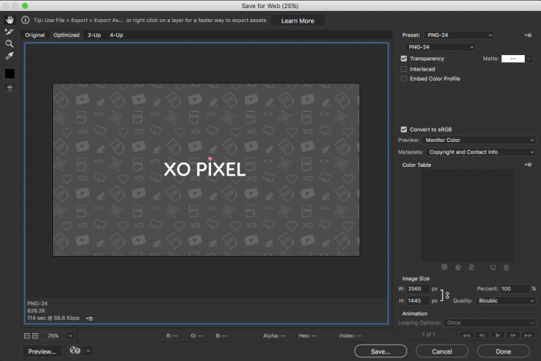Select the Eyedropper tool
Screen dimensions: 541x361
point(10,56)
